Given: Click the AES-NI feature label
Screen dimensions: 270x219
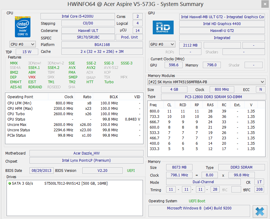Looking at the screenshot, I should [16, 87].
